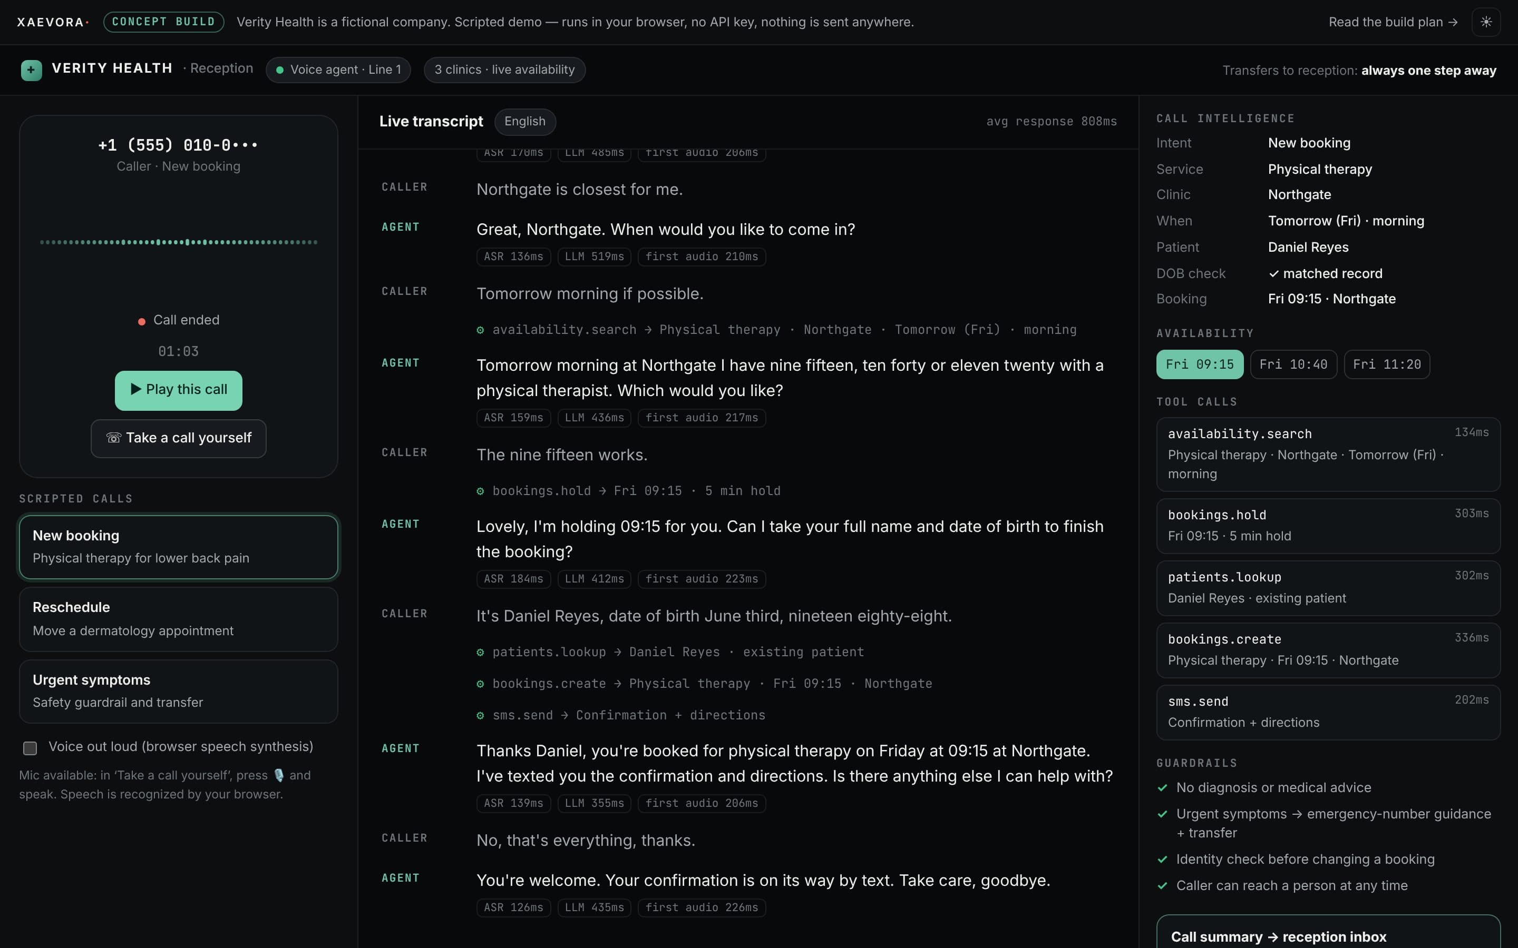
Task: Play this call
Action: click(x=178, y=390)
